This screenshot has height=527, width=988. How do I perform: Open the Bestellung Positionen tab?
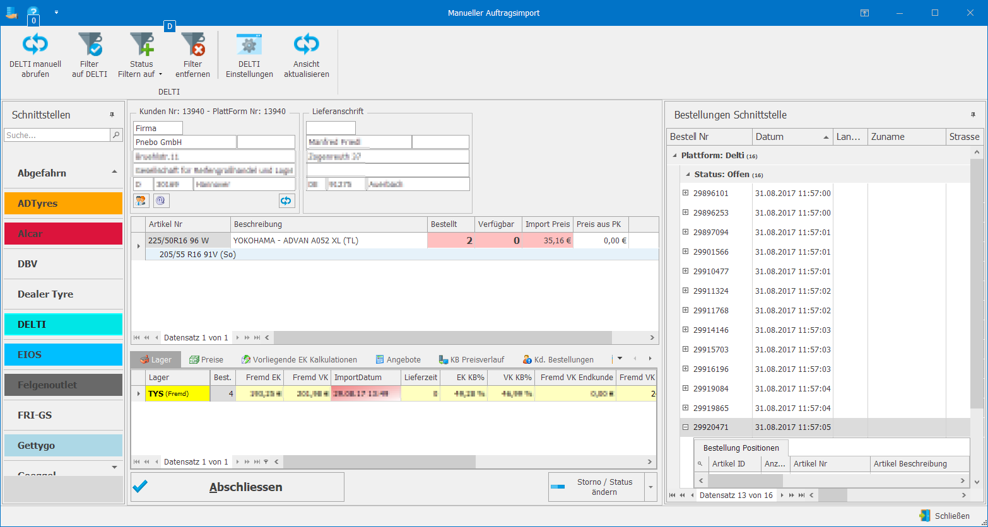(x=741, y=448)
